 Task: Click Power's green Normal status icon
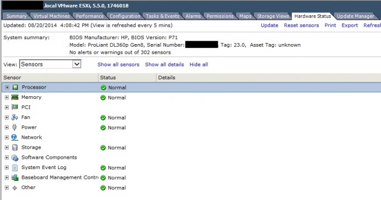pos(103,128)
